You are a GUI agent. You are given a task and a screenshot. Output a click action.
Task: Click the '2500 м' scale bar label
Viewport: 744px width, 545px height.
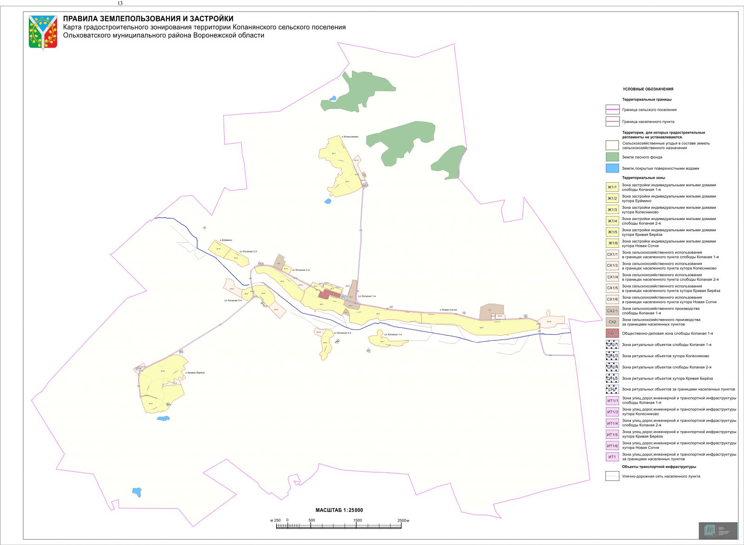click(403, 520)
